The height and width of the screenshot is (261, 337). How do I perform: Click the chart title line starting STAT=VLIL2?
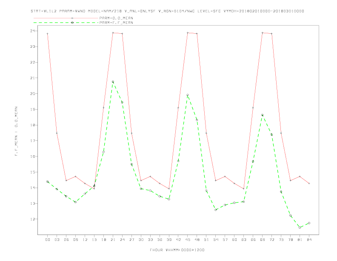coord(167,11)
